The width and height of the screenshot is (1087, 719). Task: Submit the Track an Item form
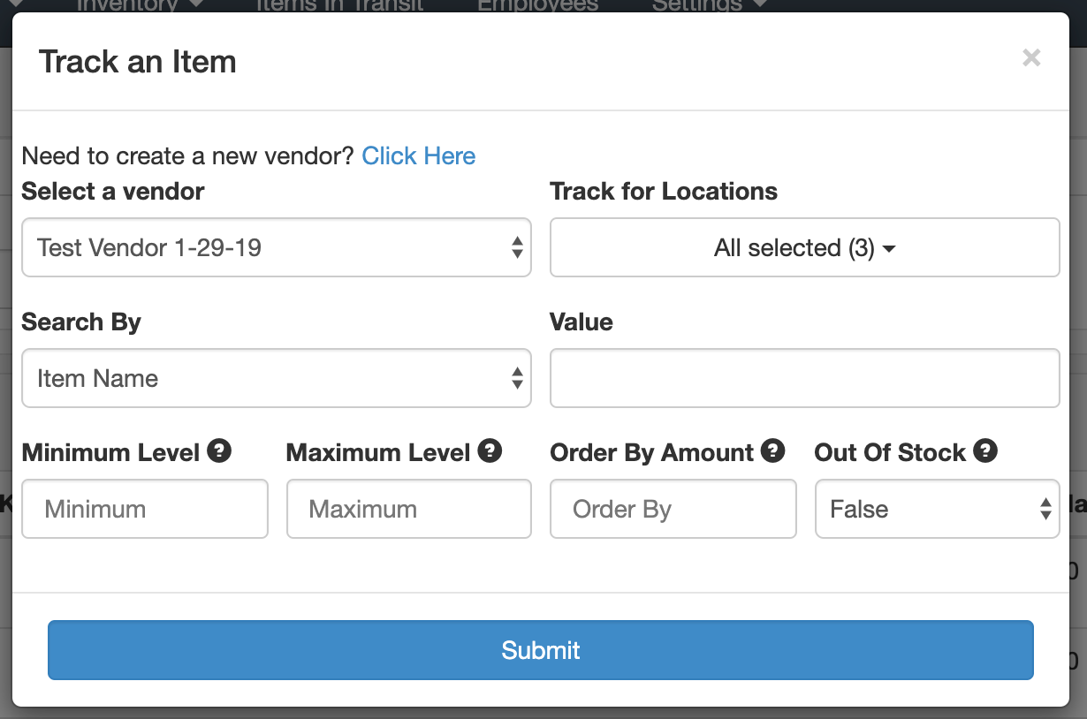pos(541,650)
